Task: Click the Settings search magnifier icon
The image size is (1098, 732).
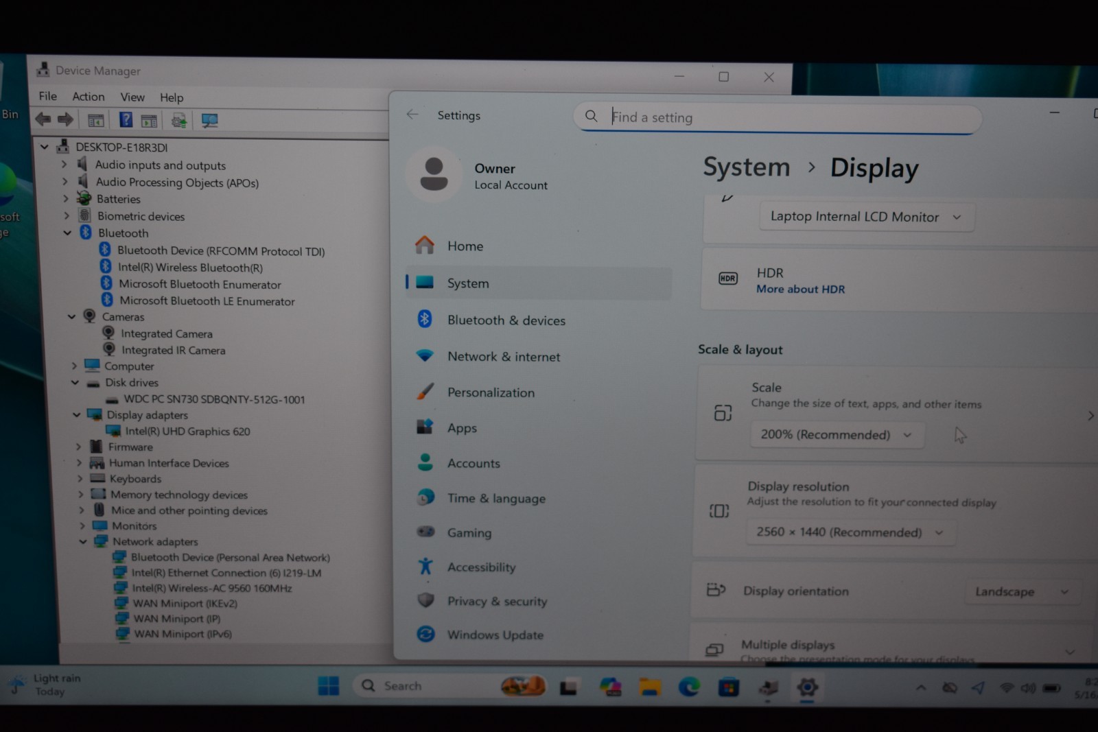Action: click(591, 116)
